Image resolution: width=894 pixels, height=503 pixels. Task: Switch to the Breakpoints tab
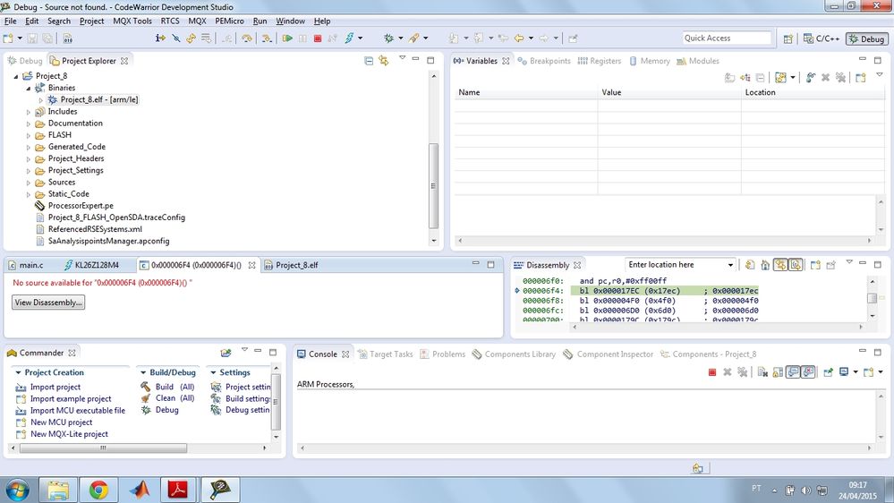pyautogui.click(x=544, y=61)
